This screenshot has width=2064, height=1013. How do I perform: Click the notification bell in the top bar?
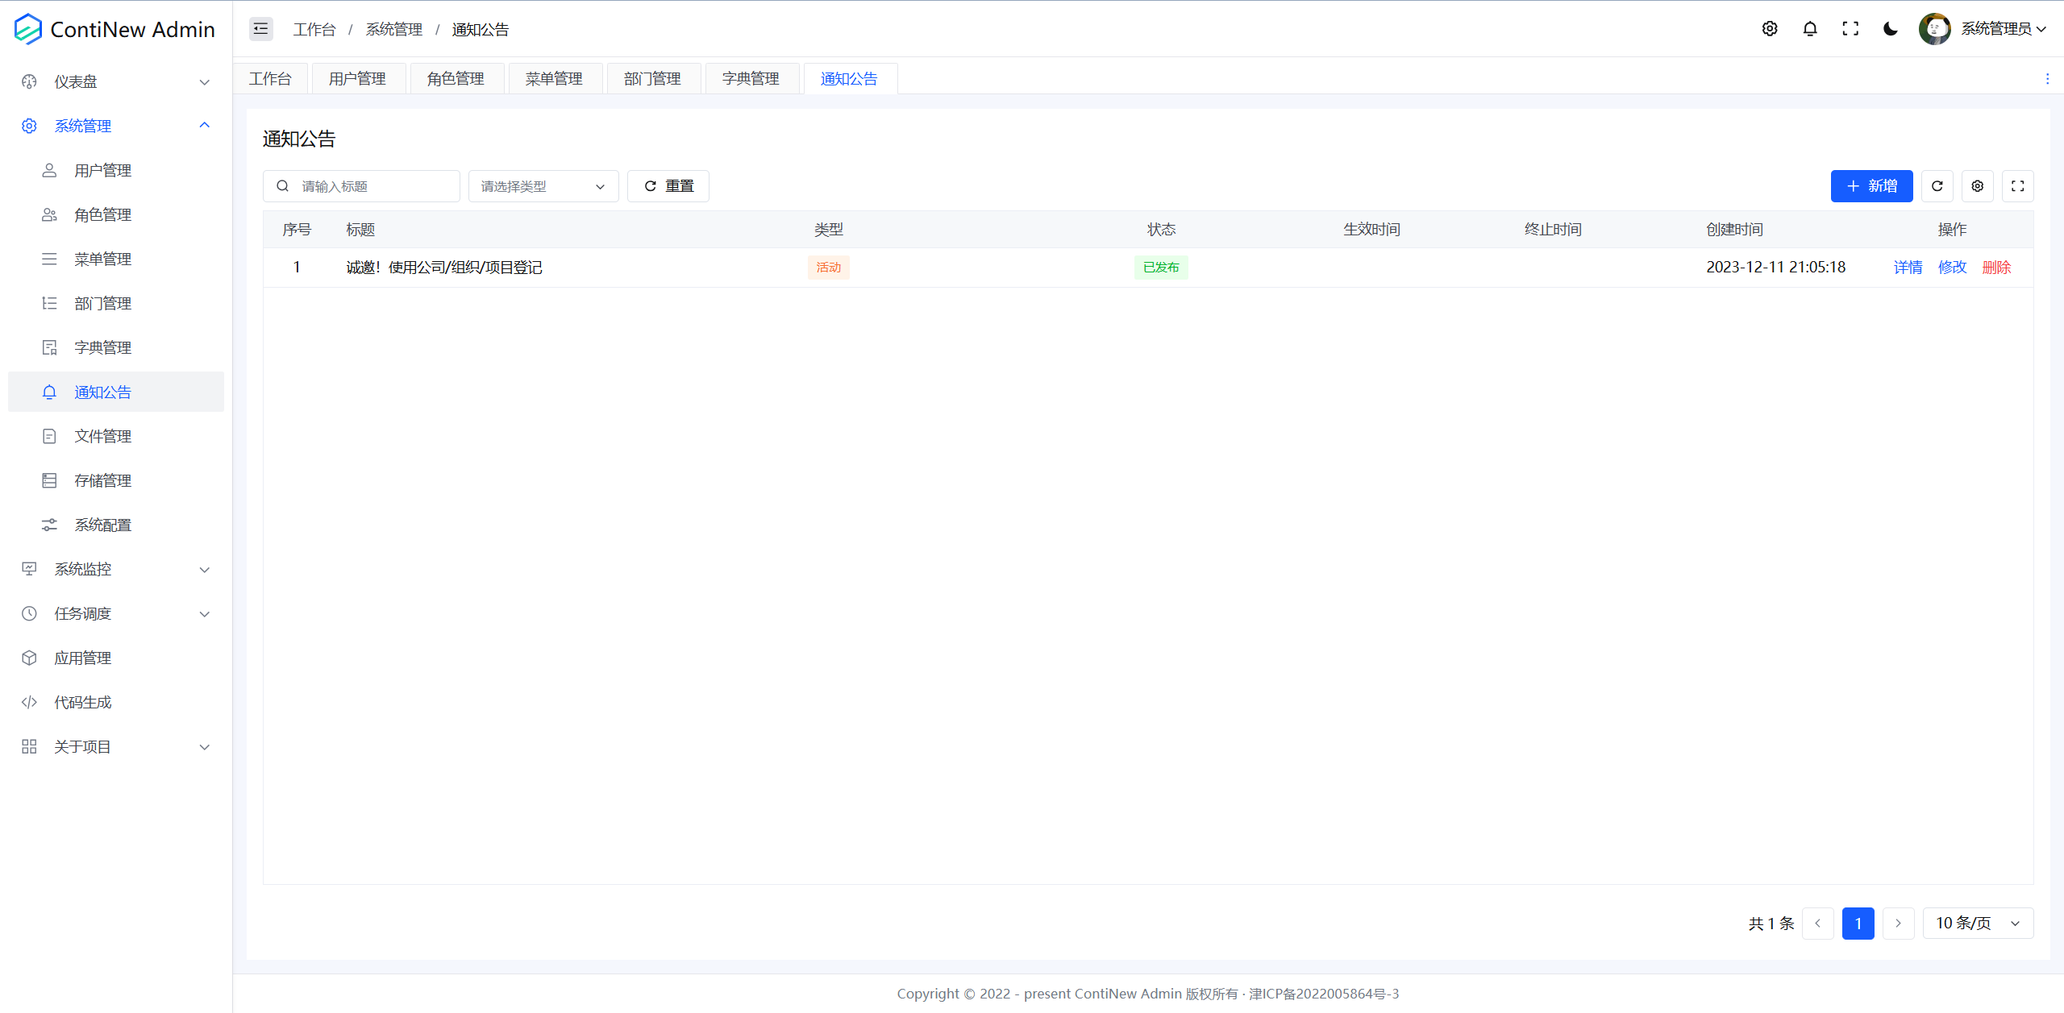pos(1810,28)
